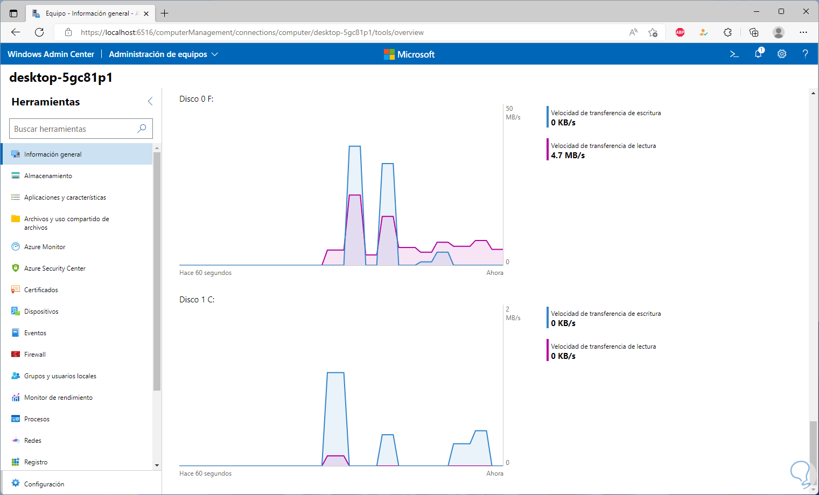Screen dimensions: 819x495
Task: Open Windows Admin Center settings gear
Action: 782,54
